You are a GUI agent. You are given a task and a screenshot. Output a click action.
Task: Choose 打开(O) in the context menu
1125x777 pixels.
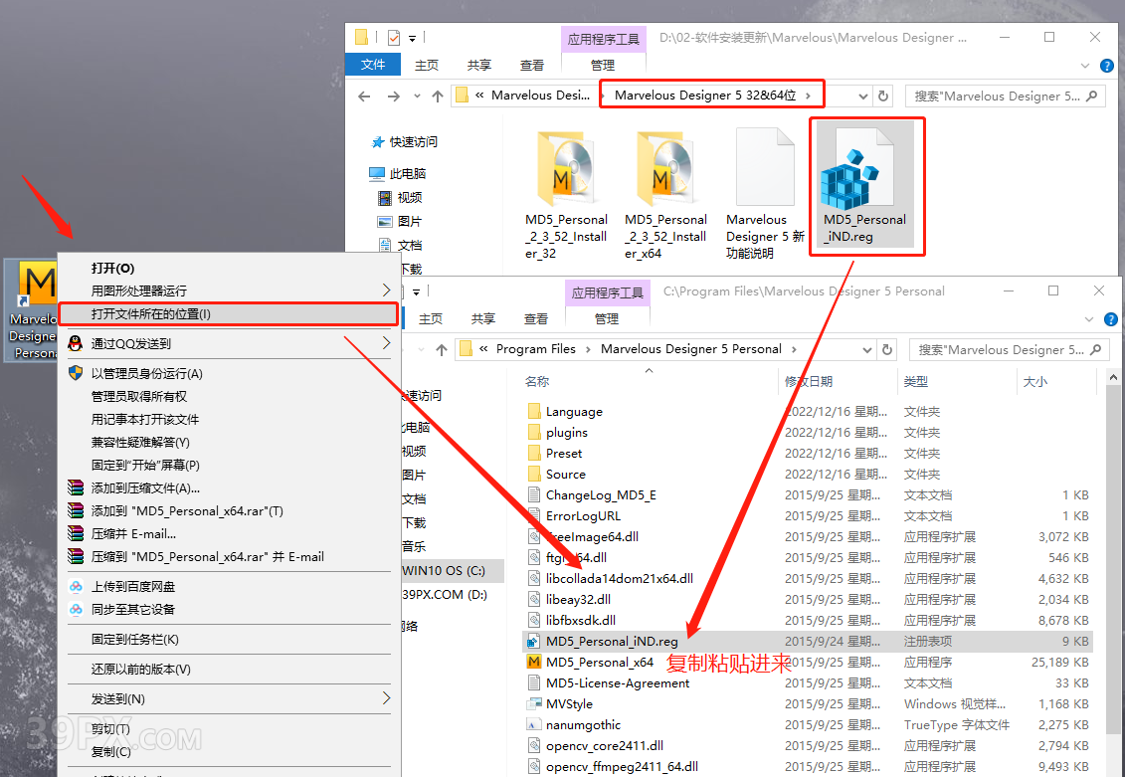click(x=228, y=268)
